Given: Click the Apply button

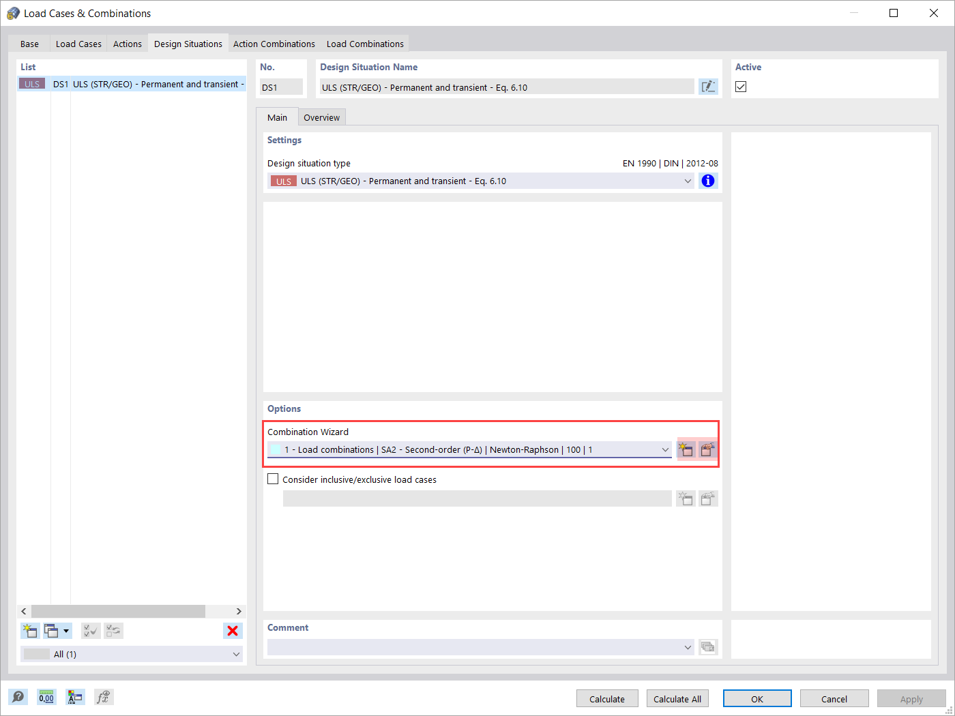Looking at the screenshot, I should click(x=911, y=698).
